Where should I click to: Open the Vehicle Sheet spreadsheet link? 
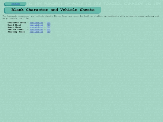tap(36, 30)
